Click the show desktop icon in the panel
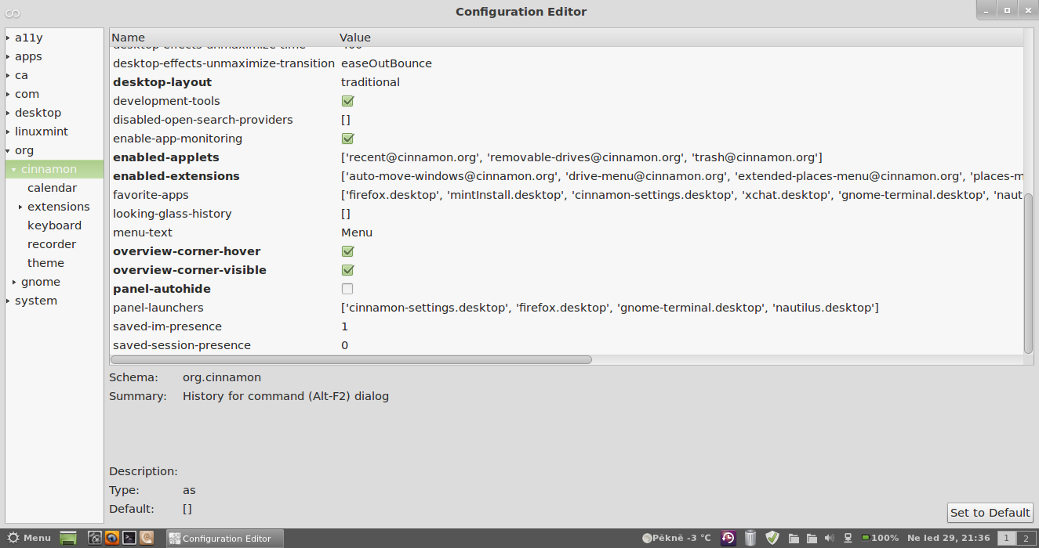The width and height of the screenshot is (1039, 548). [68, 538]
